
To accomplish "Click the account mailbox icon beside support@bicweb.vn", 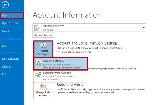I will 37,28.
